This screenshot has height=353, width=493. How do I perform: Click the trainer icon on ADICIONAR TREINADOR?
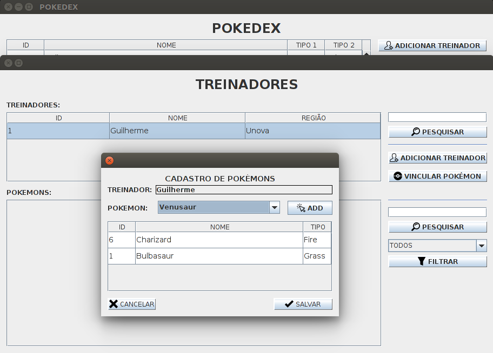click(x=394, y=158)
